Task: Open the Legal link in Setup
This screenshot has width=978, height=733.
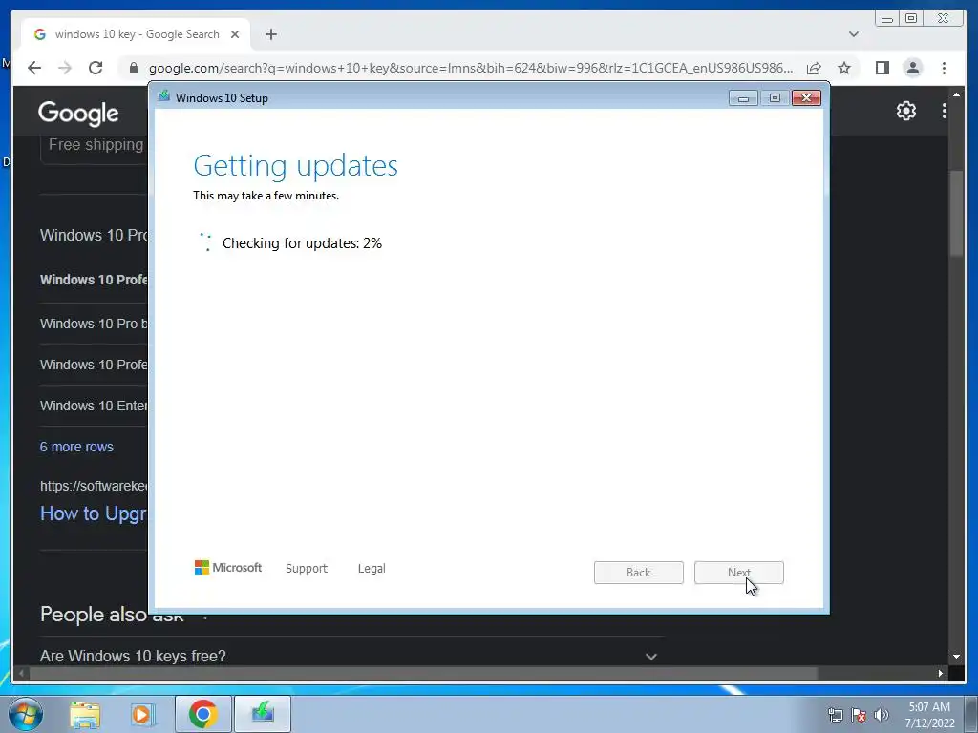Action: [x=372, y=569]
